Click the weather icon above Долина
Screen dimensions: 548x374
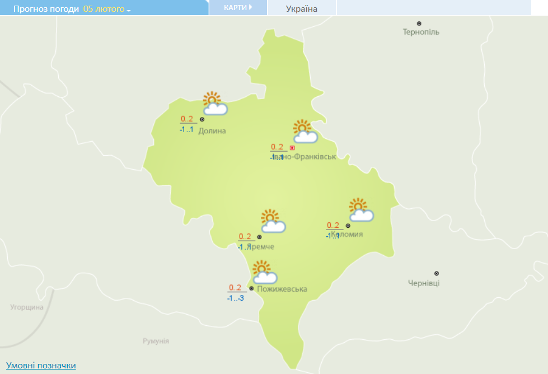tap(214, 104)
